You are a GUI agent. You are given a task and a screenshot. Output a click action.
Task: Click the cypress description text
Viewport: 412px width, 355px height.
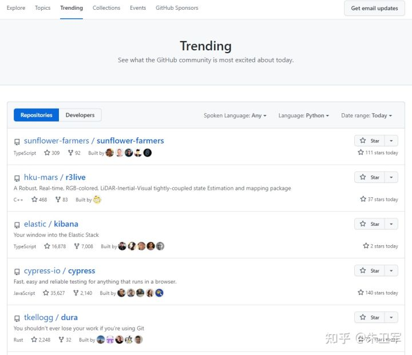95,282
